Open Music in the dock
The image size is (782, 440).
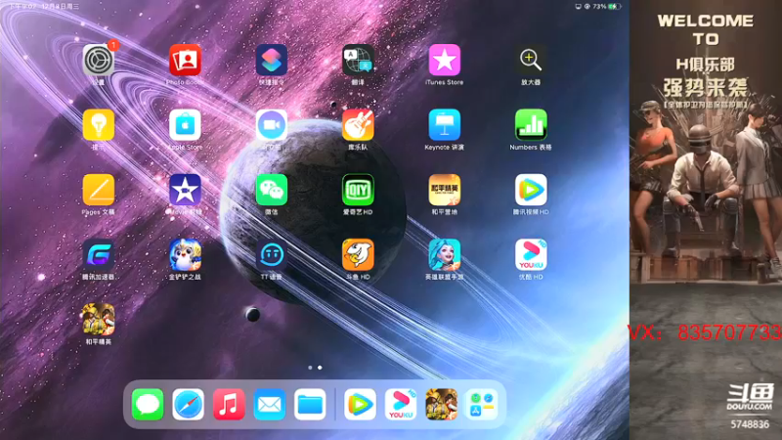pyautogui.click(x=229, y=404)
